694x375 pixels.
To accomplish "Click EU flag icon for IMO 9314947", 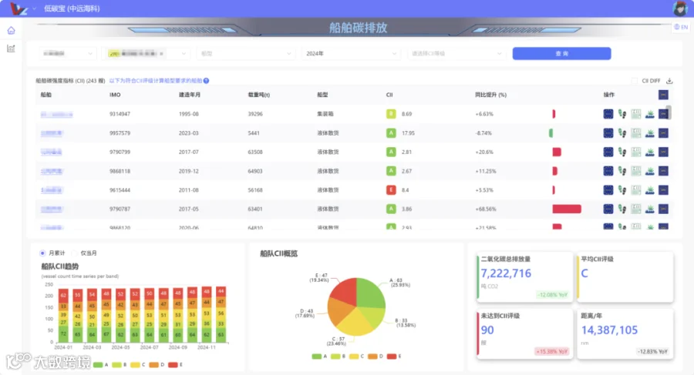I will [x=608, y=114].
